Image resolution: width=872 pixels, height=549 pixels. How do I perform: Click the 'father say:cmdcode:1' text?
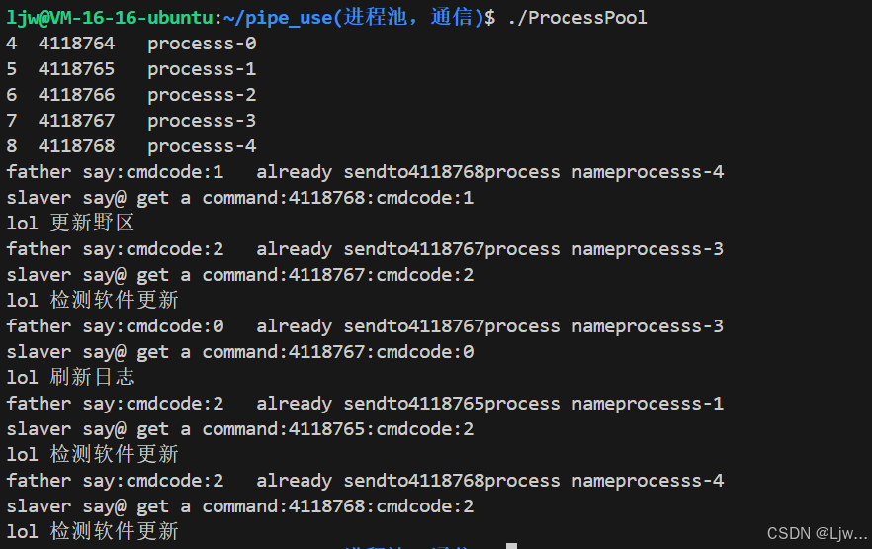pyautogui.click(x=115, y=172)
